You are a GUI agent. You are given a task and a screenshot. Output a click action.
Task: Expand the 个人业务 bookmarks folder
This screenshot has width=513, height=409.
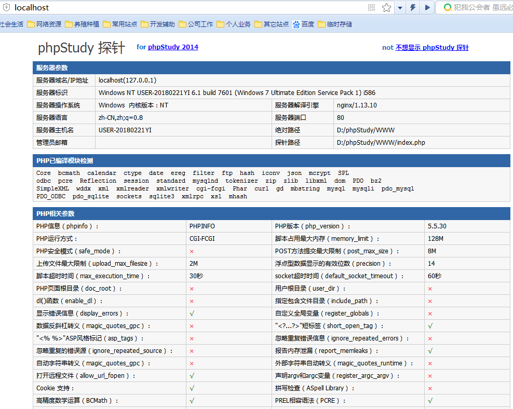[x=235, y=24]
